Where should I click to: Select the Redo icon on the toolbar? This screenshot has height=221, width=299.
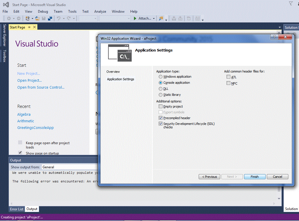point(69,18)
